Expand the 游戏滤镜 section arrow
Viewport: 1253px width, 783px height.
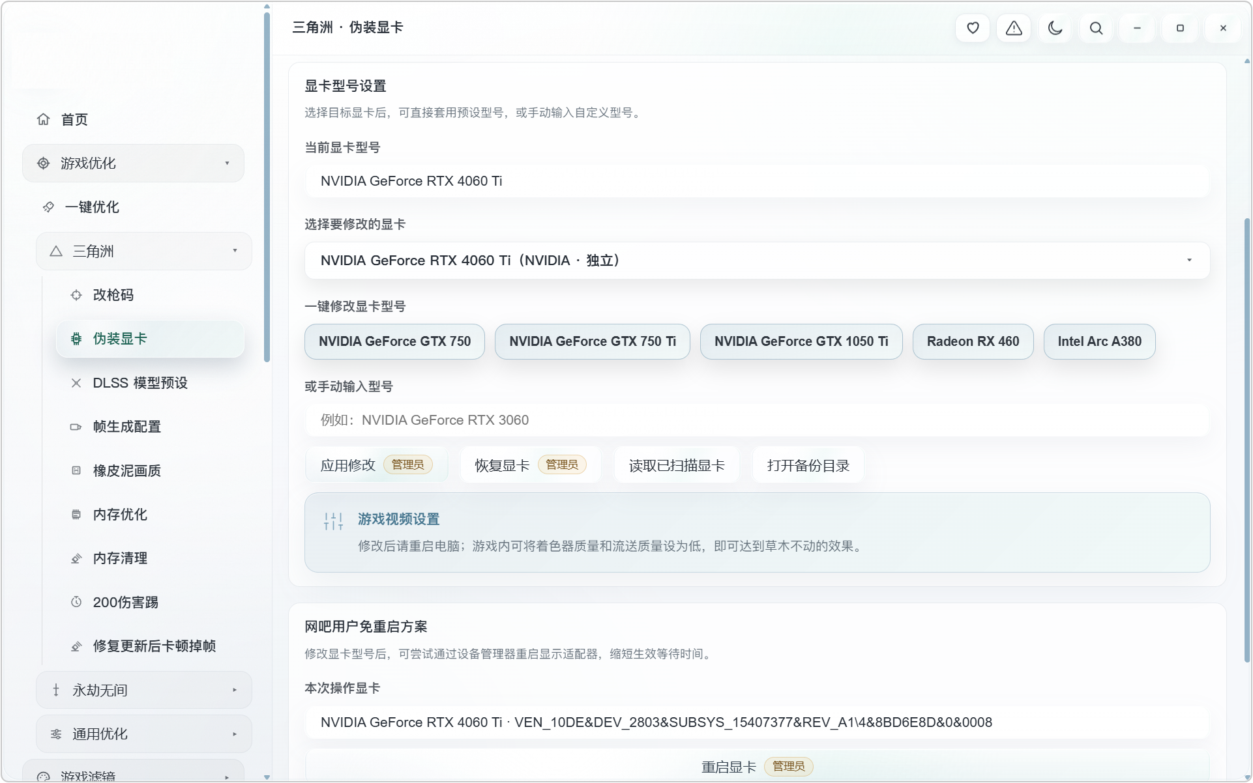(227, 776)
